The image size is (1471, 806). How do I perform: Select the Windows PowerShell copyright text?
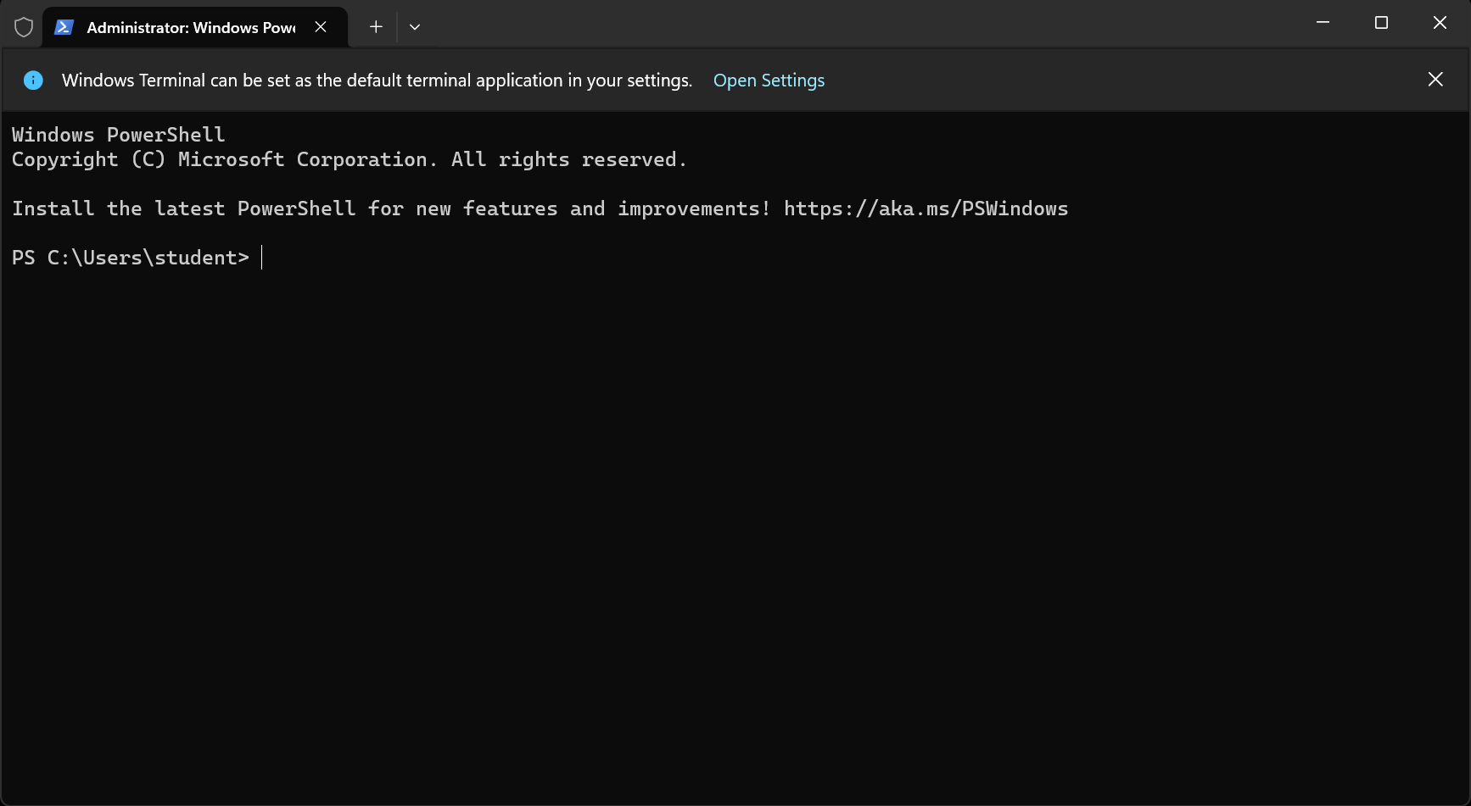348,158
